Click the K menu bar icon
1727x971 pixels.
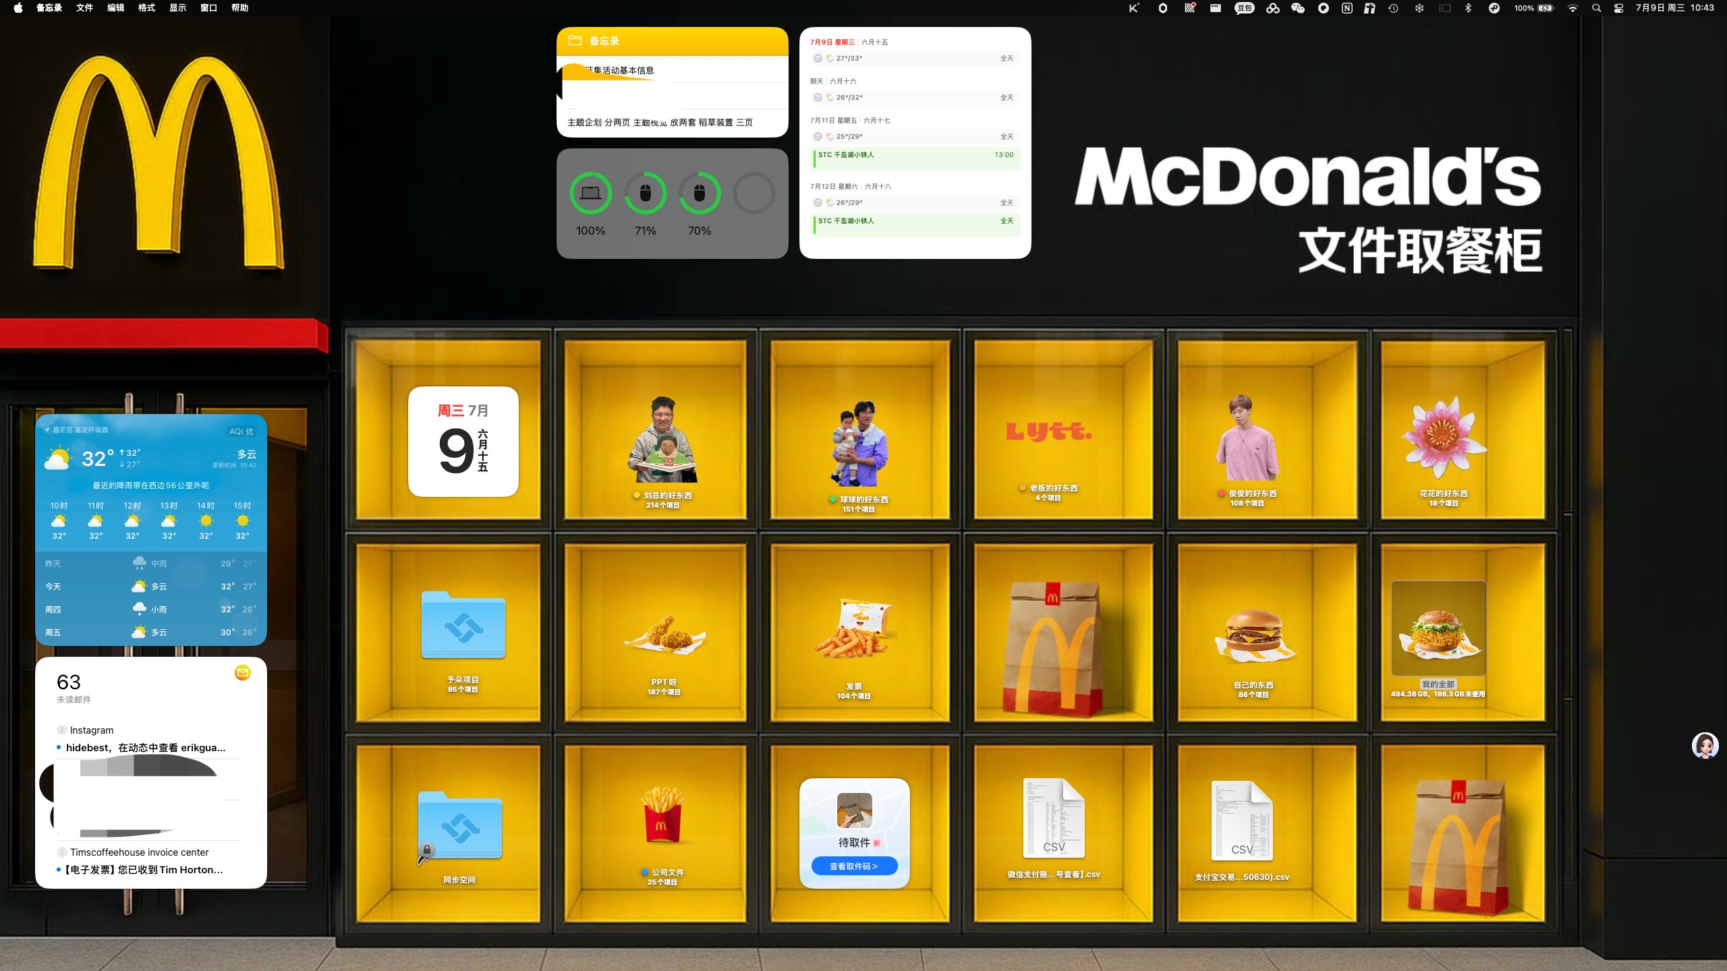coord(1133,8)
